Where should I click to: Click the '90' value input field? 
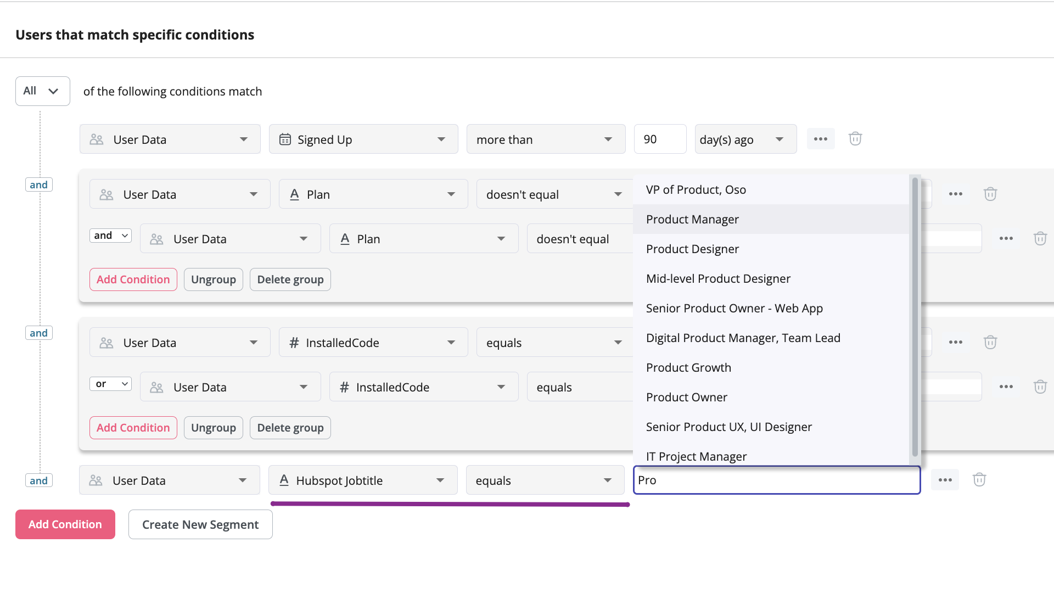[660, 139]
